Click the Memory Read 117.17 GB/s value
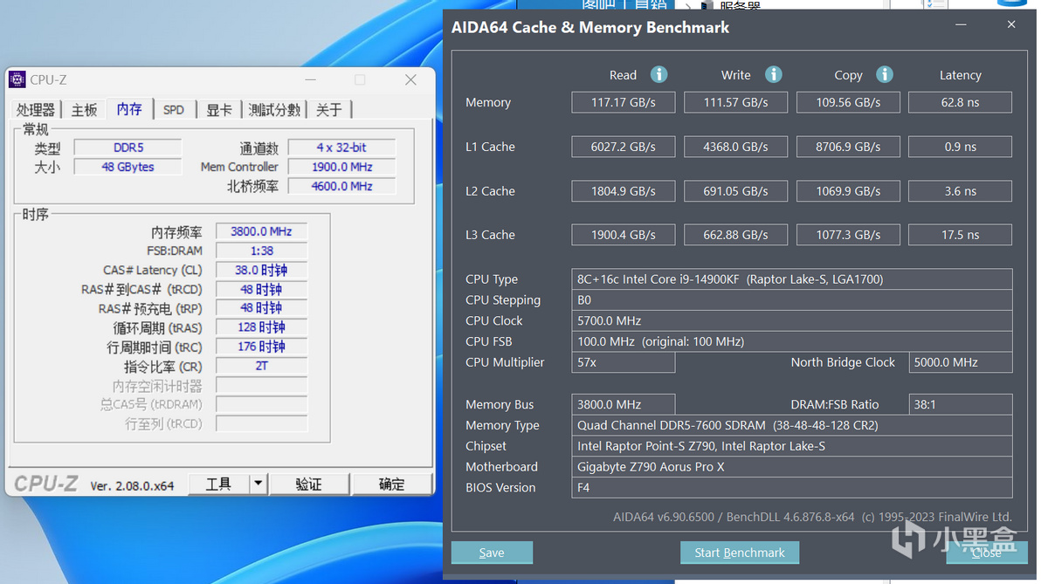This screenshot has height=584, width=1048. (x=624, y=102)
